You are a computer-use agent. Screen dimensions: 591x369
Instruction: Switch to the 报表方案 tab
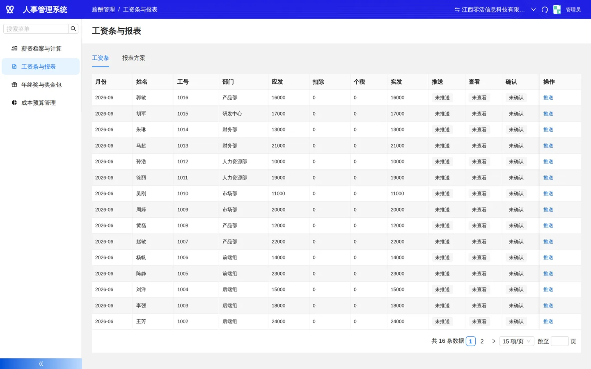134,58
